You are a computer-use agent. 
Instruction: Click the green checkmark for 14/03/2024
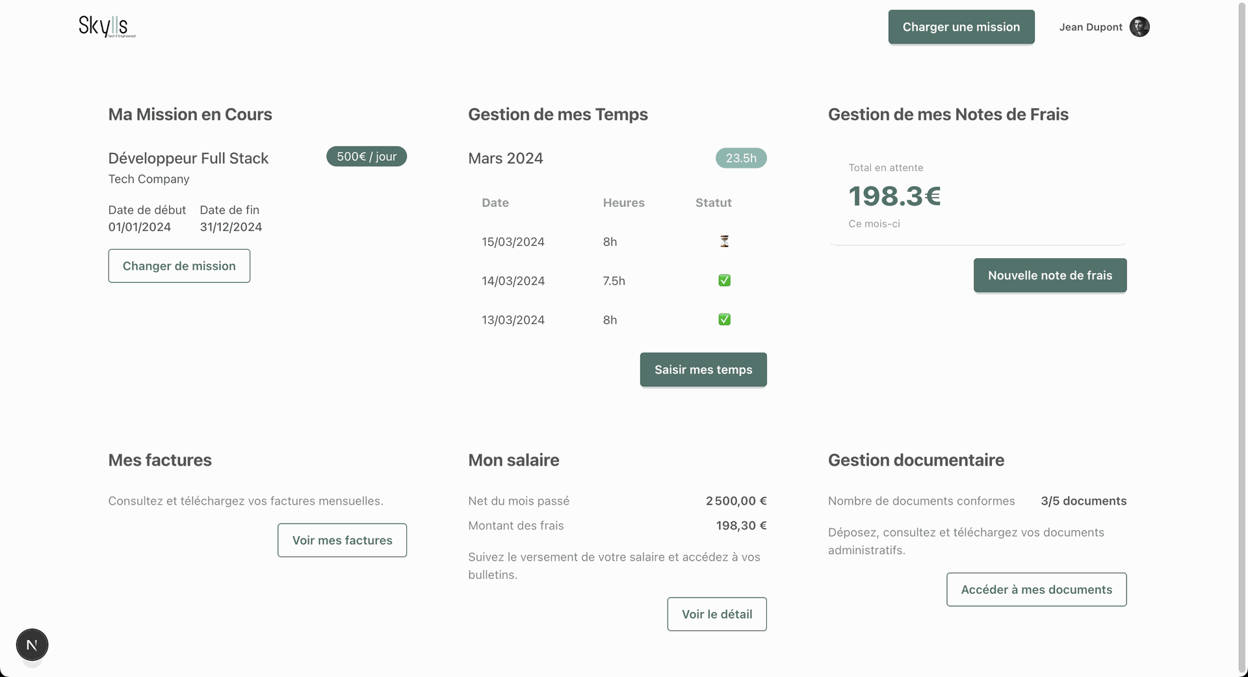point(724,280)
